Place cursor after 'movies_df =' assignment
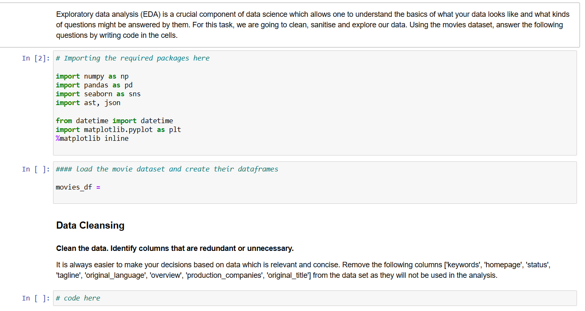 pyautogui.click(x=102, y=187)
